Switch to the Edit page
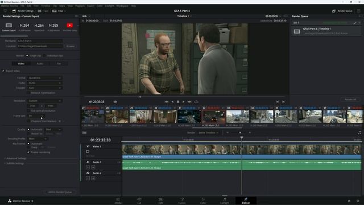 click(160, 201)
